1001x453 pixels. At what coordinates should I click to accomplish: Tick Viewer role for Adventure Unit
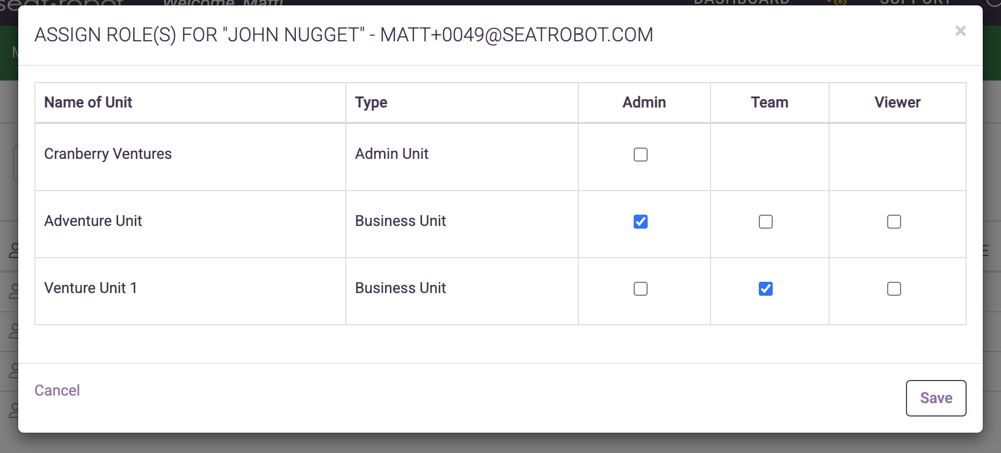click(x=894, y=222)
